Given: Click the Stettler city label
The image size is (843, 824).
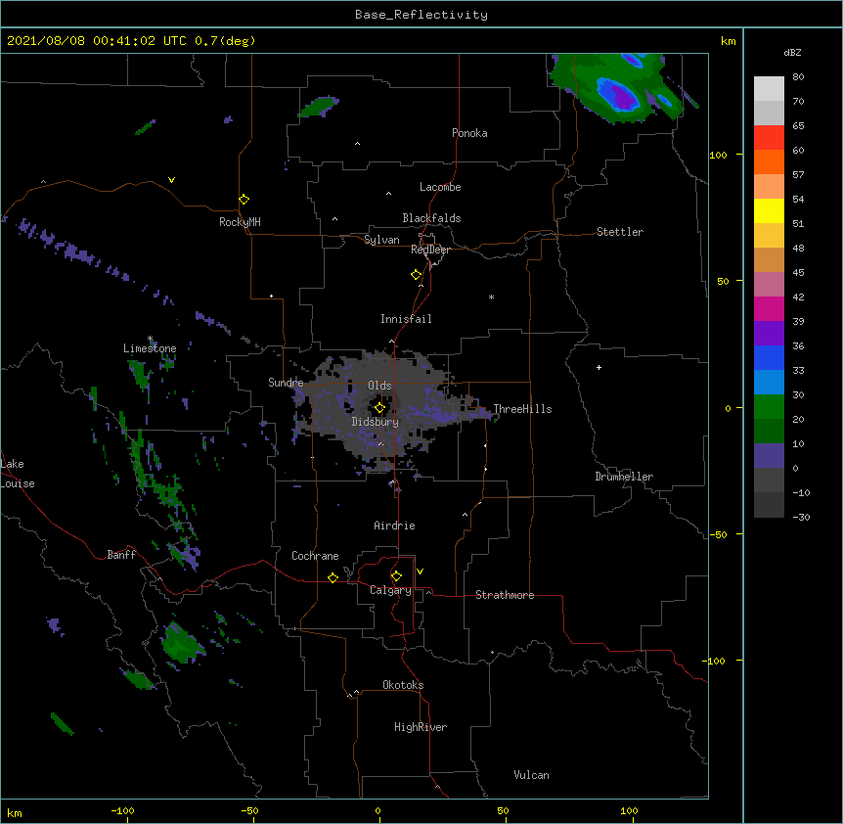Looking at the screenshot, I should click(620, 232).
